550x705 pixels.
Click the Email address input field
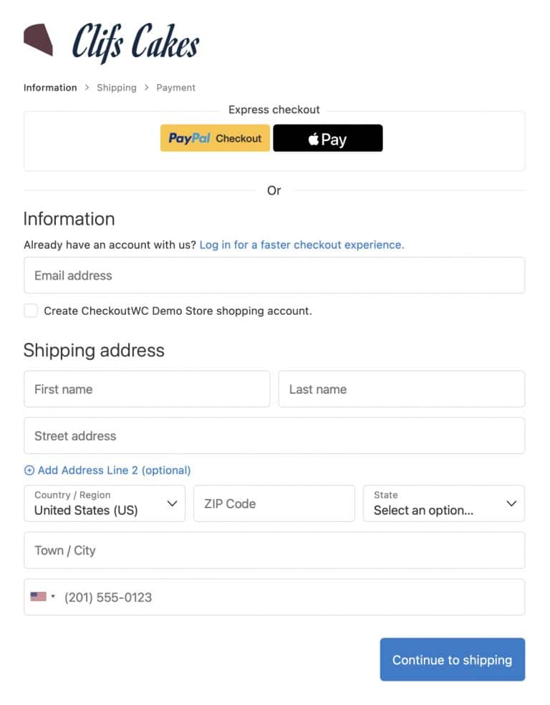[274, 276]
